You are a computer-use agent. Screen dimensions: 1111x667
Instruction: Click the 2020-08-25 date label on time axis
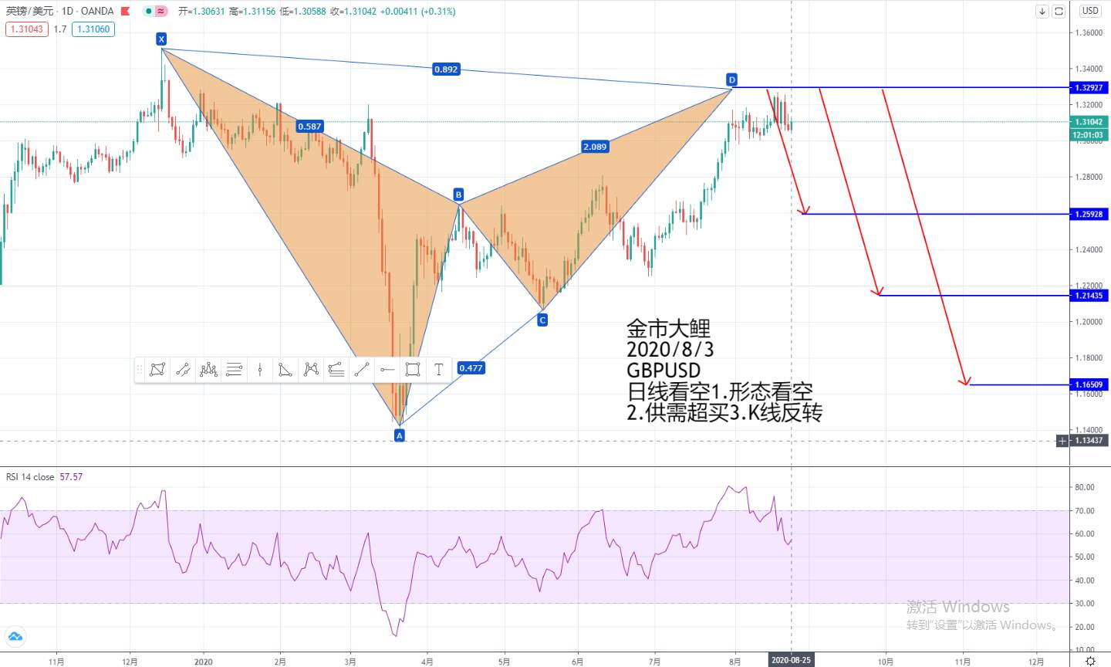point(791,661)
